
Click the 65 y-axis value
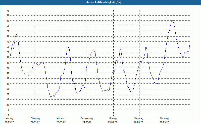coord(8,47)
